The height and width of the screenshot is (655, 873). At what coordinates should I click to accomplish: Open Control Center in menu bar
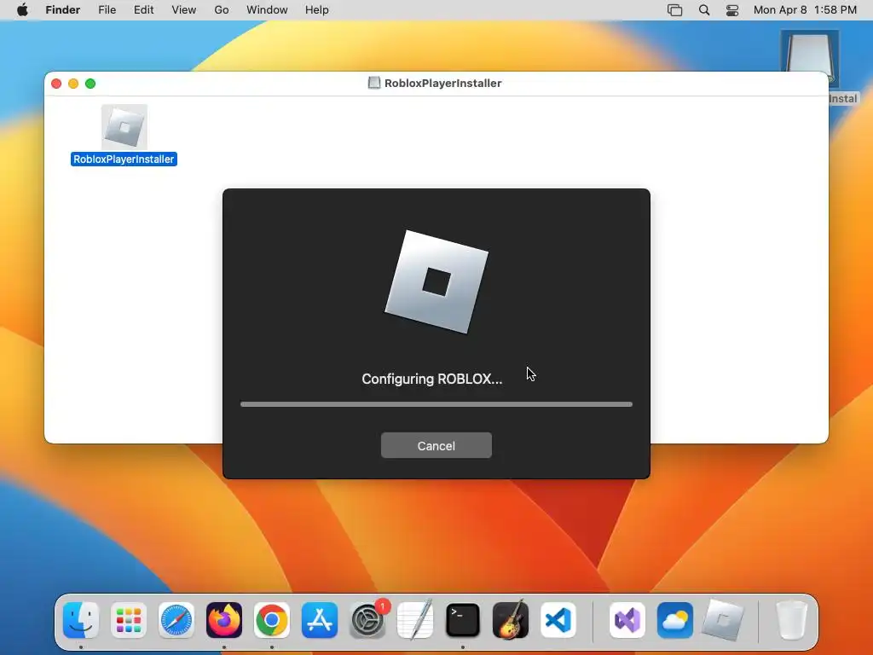pyautogui.click(x=732, y=10)
